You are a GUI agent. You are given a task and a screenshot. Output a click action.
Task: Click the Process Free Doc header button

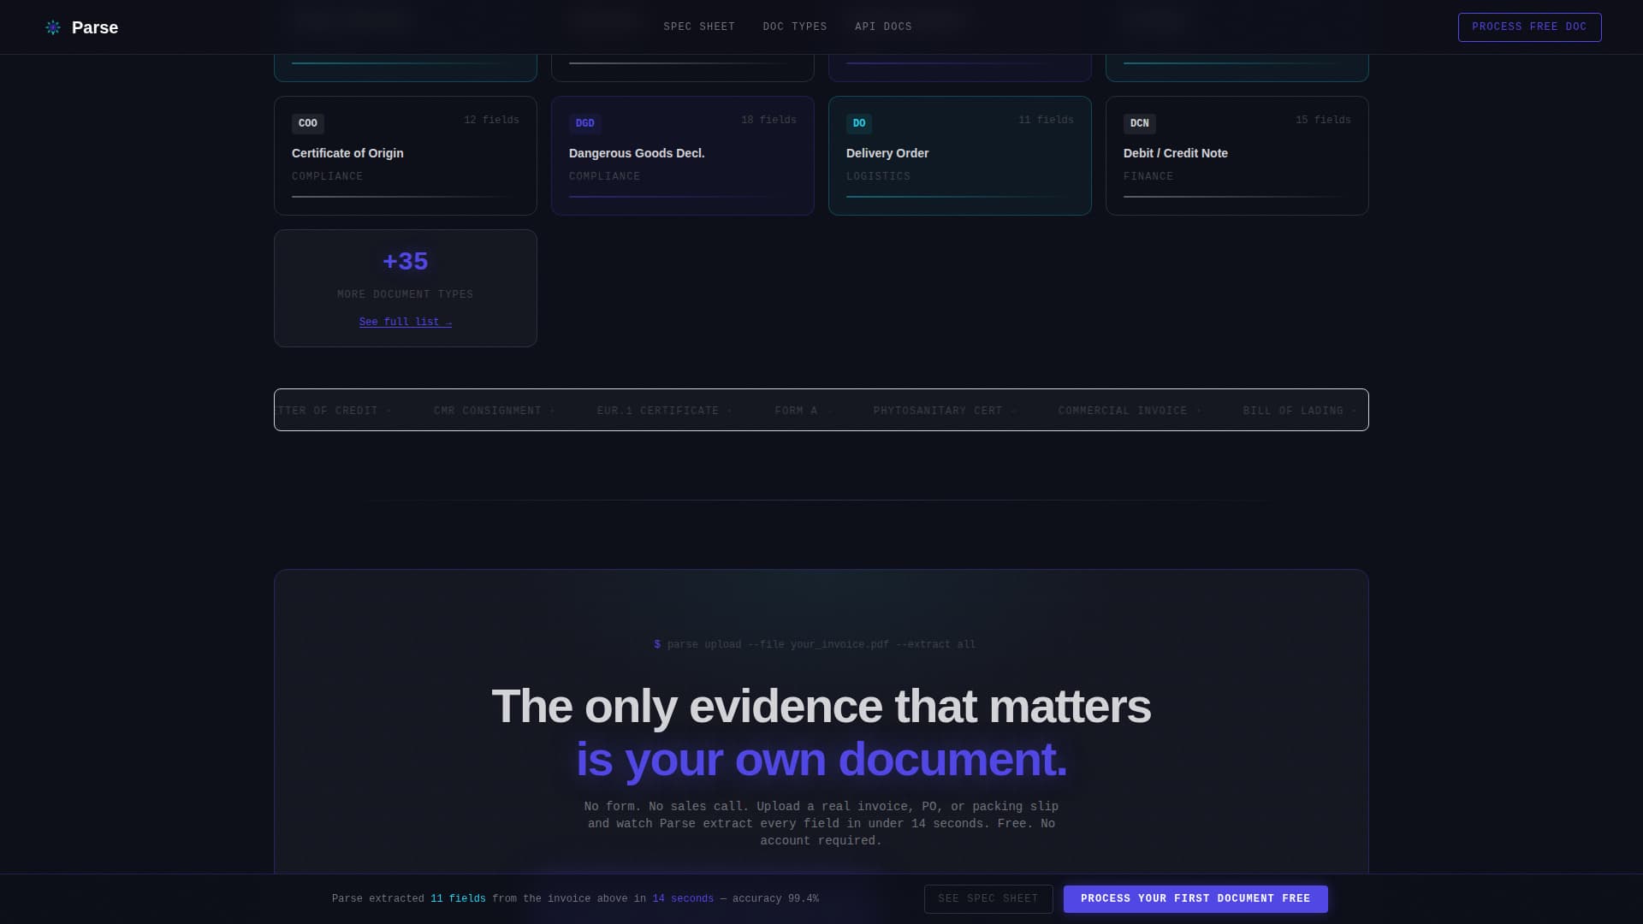pyautogui.click(x=1529, y=27)
